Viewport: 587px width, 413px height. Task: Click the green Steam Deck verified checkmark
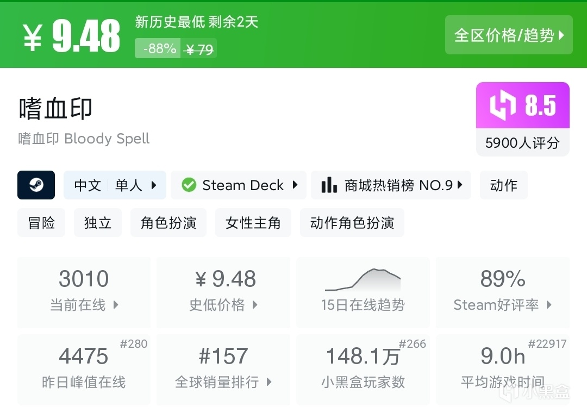189,185
